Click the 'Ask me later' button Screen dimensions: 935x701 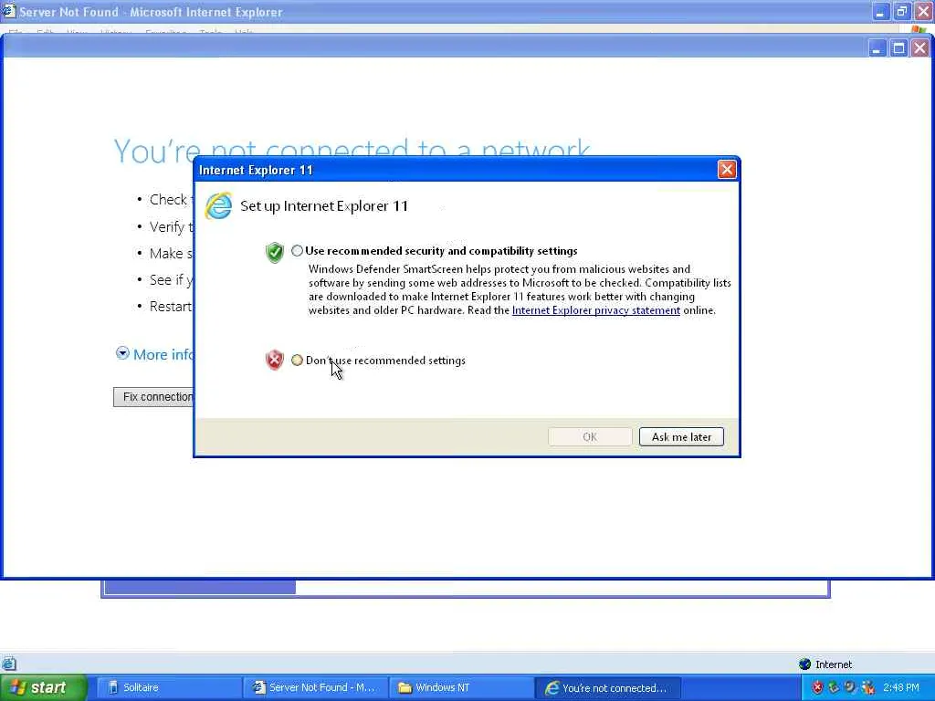681,437
